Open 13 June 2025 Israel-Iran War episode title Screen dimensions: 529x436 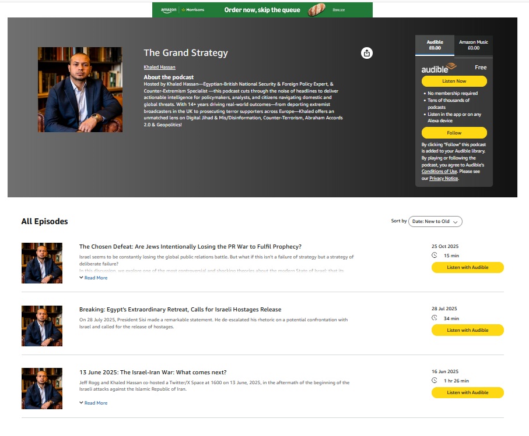(x=153, y=372)
